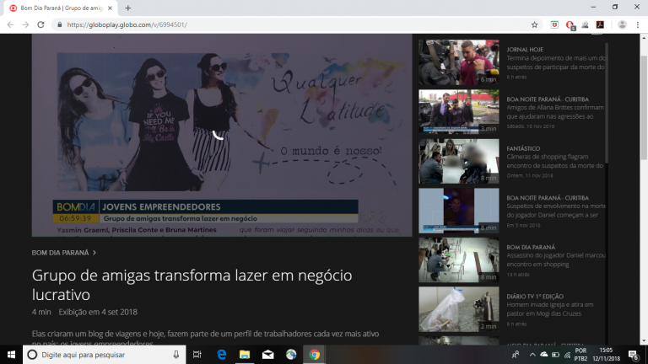Image resolution: width=648 pixels, height=364 pixels.
Task: Open 'Amigos de Allana Brittes confirmam' headline
Action: coord(555,112)
